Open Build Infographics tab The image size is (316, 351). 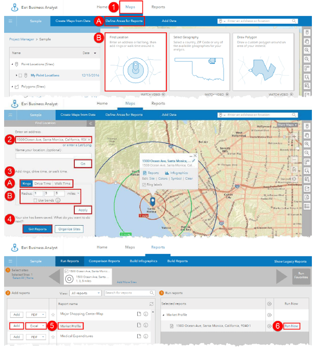coord(143,261)
